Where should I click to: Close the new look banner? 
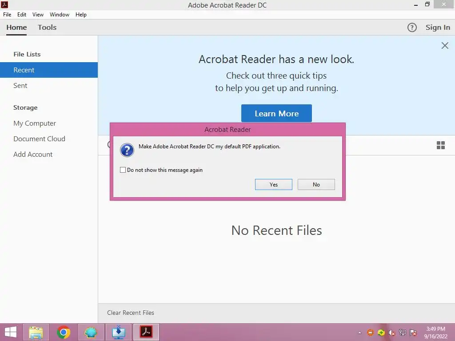click(444, 46)
